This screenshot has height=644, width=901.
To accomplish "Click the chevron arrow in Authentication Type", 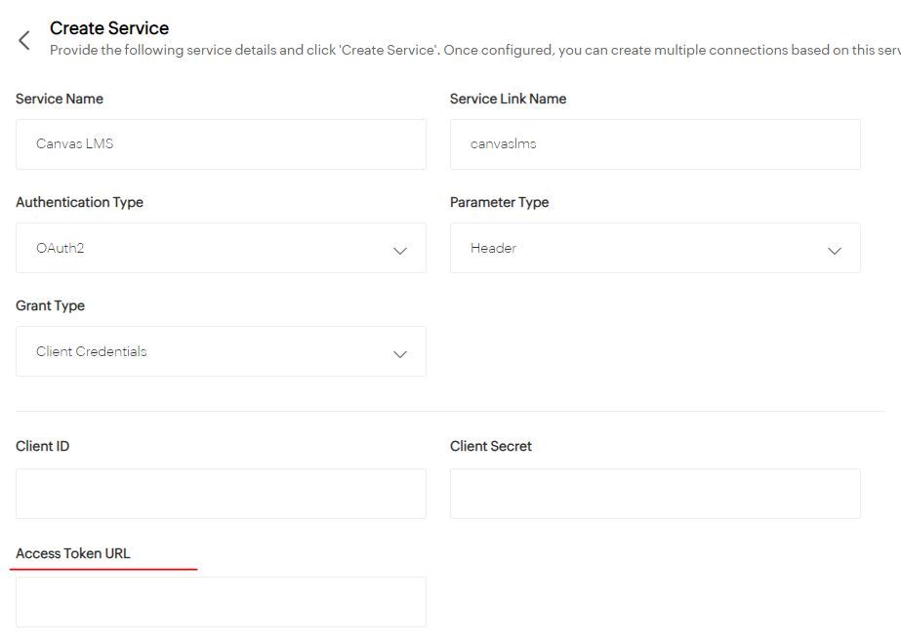I will pos(399,251).
